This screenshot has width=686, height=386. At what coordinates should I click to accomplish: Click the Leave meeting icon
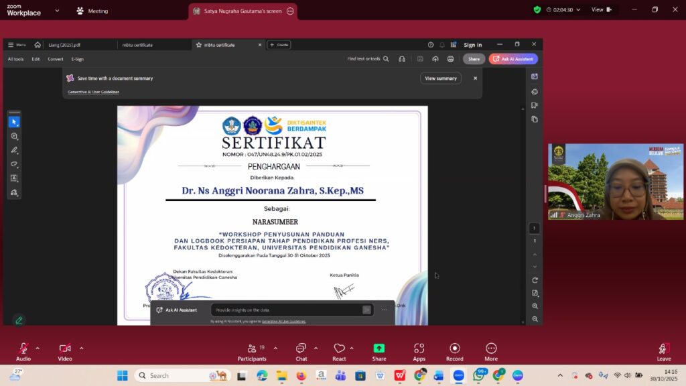pyautogui.click(x=664, y=348)
